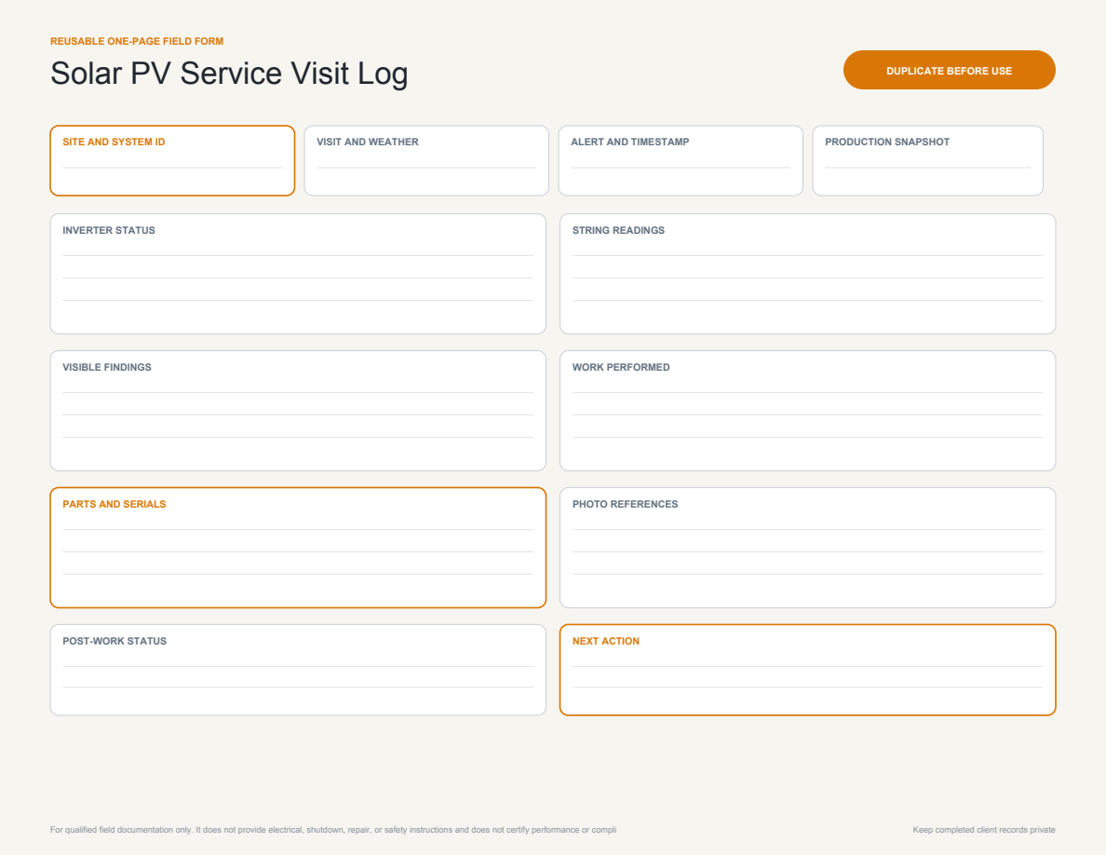Click the Keep completed client records private note
The image size is (1106, 855).
[984, 830]
